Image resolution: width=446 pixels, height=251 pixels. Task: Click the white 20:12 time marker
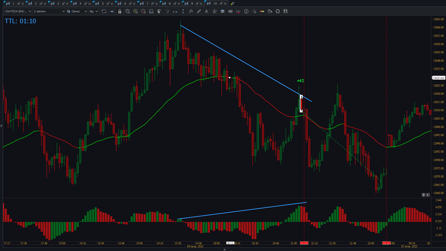coord(230,243)
